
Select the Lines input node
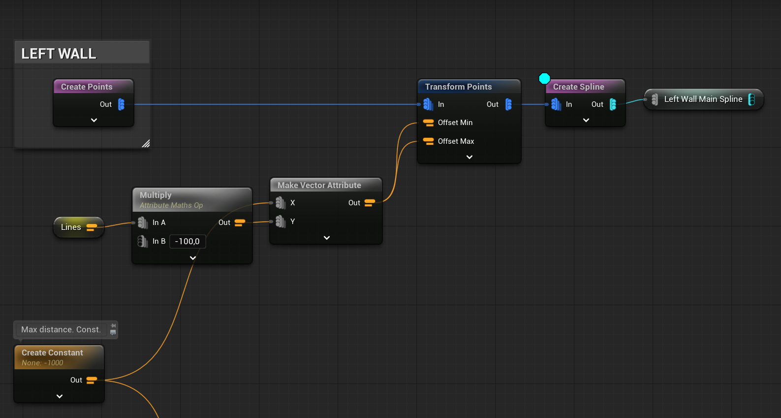[x=71, y=227]
